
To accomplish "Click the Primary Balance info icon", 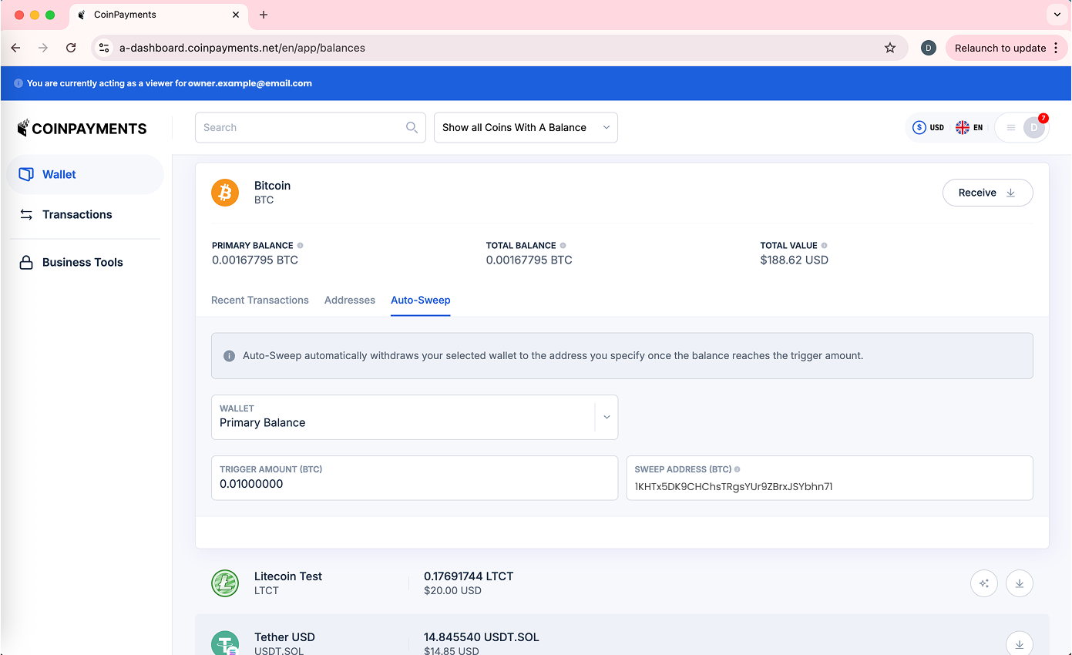I will [x=301, y=246].
